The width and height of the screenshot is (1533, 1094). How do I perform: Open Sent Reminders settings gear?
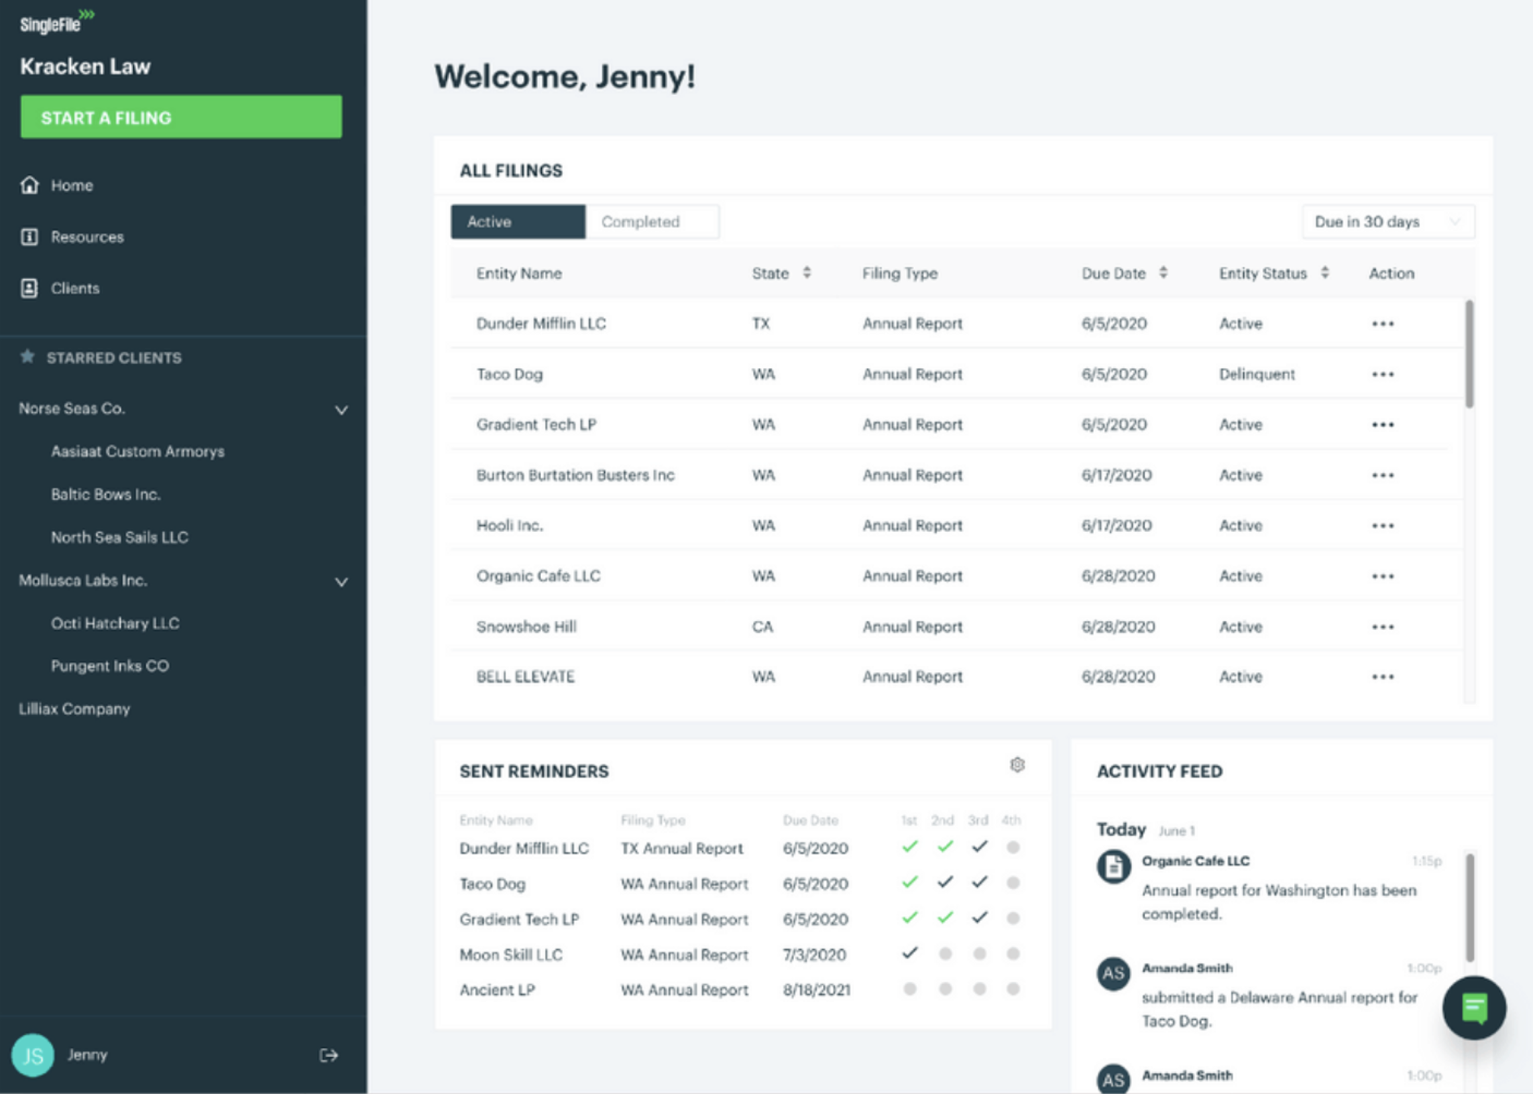[x=1017, y=765]
